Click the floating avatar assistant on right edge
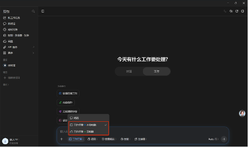The image size is (248, 147). click(242, 114)
